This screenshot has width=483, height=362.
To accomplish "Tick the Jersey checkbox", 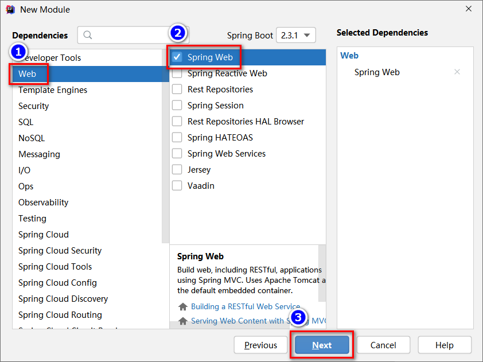I will (x=177, y=170).
